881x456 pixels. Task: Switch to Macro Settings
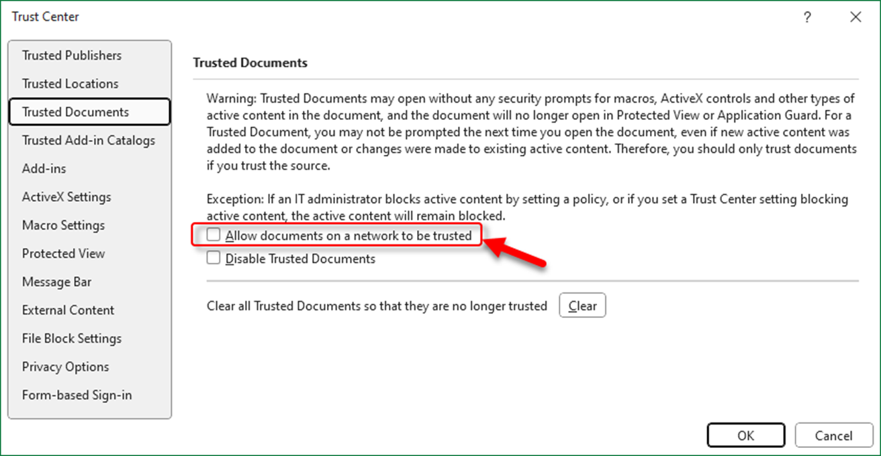pos(63,225)
